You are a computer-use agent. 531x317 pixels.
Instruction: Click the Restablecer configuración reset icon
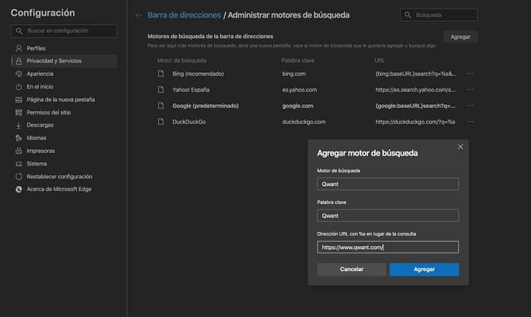(x=18, y=176)
